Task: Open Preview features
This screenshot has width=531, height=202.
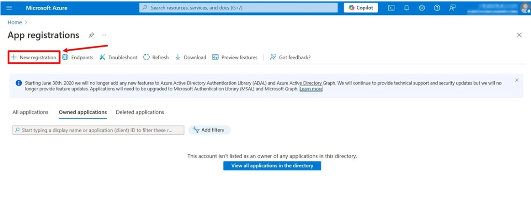Action: point(235,57)
